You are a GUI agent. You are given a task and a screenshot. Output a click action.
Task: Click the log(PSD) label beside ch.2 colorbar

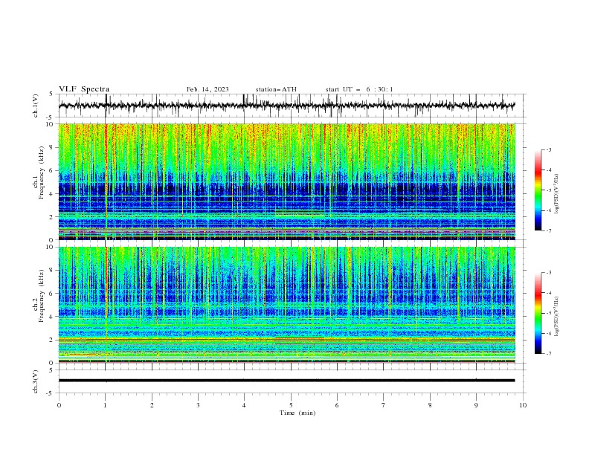tap(557, 317)
